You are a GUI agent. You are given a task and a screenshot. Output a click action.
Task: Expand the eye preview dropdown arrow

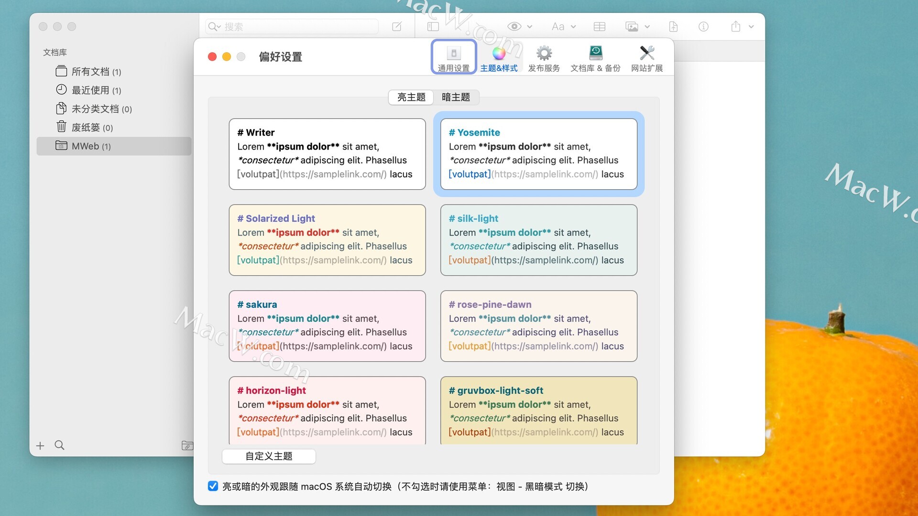tap(530, 27)
